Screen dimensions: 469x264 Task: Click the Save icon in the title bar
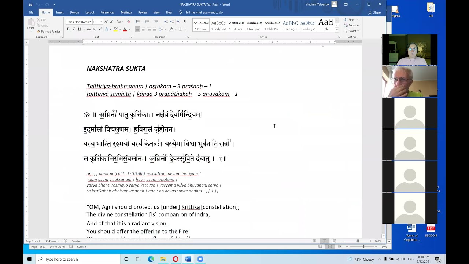point(30,4)
